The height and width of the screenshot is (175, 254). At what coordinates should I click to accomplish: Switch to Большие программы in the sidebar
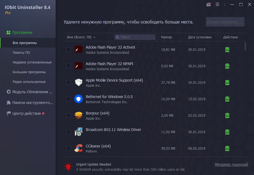(29, 72)
